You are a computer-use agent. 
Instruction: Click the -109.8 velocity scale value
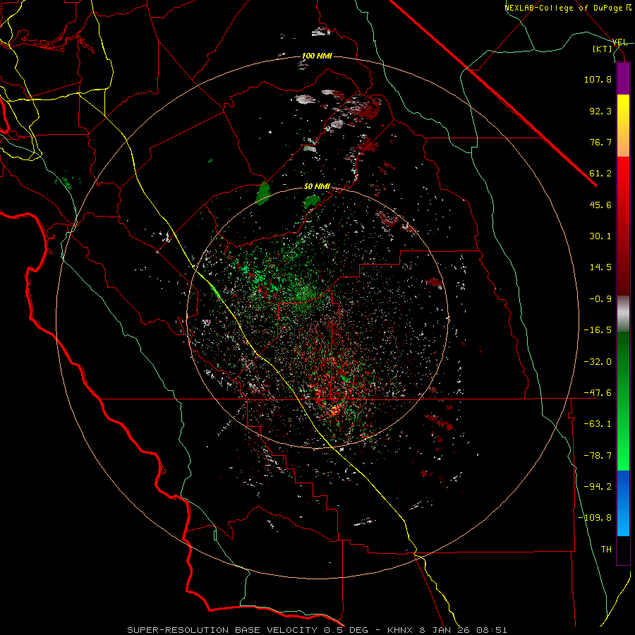(x=595, y=518)
